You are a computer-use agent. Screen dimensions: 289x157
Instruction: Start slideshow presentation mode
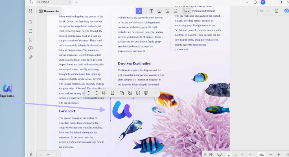(219, 155)
